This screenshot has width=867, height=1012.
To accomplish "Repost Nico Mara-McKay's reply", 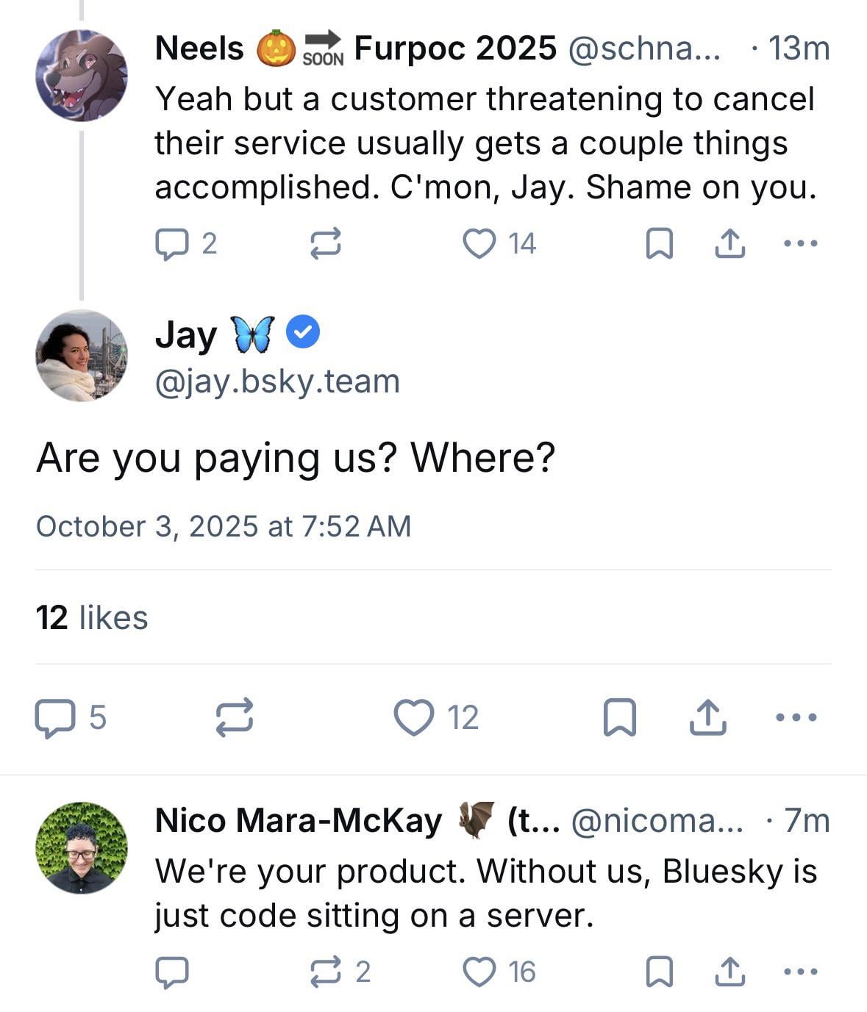I will 325,972.
